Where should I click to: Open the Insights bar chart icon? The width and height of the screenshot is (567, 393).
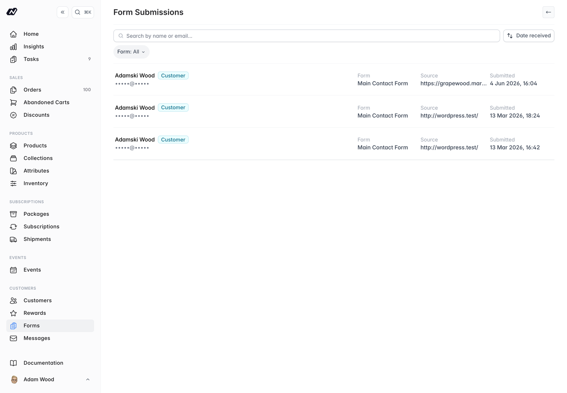click(13, 47)
